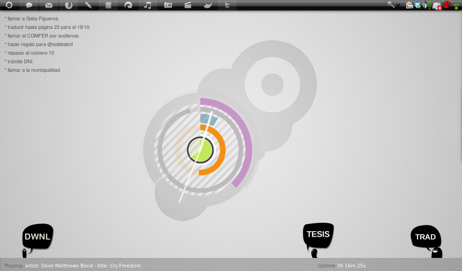Click the swirl launcher icon

point(128,5)
